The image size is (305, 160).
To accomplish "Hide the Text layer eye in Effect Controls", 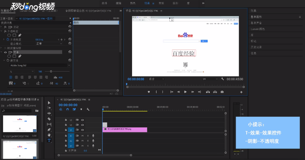I will (x=5, y=52).
